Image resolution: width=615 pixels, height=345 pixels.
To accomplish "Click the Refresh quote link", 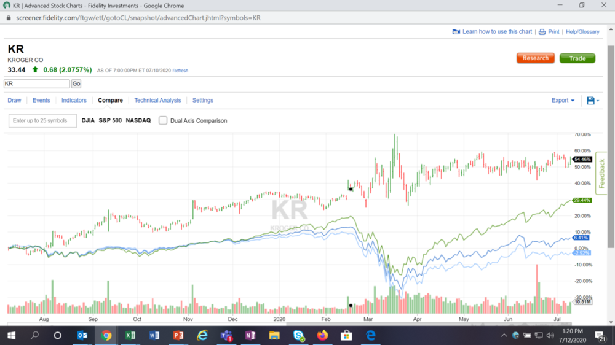I will [180, 71].
